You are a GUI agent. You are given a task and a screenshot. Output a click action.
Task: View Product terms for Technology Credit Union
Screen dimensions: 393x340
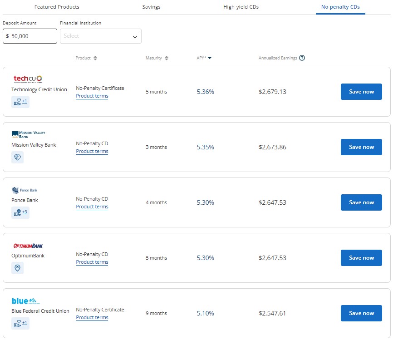[x=92, y=96]
